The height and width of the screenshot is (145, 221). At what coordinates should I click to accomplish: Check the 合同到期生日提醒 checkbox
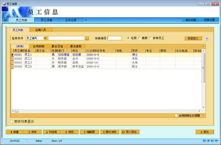(176, 115)
